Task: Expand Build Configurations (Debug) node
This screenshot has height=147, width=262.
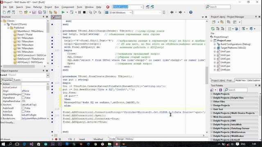Action: 215,45
